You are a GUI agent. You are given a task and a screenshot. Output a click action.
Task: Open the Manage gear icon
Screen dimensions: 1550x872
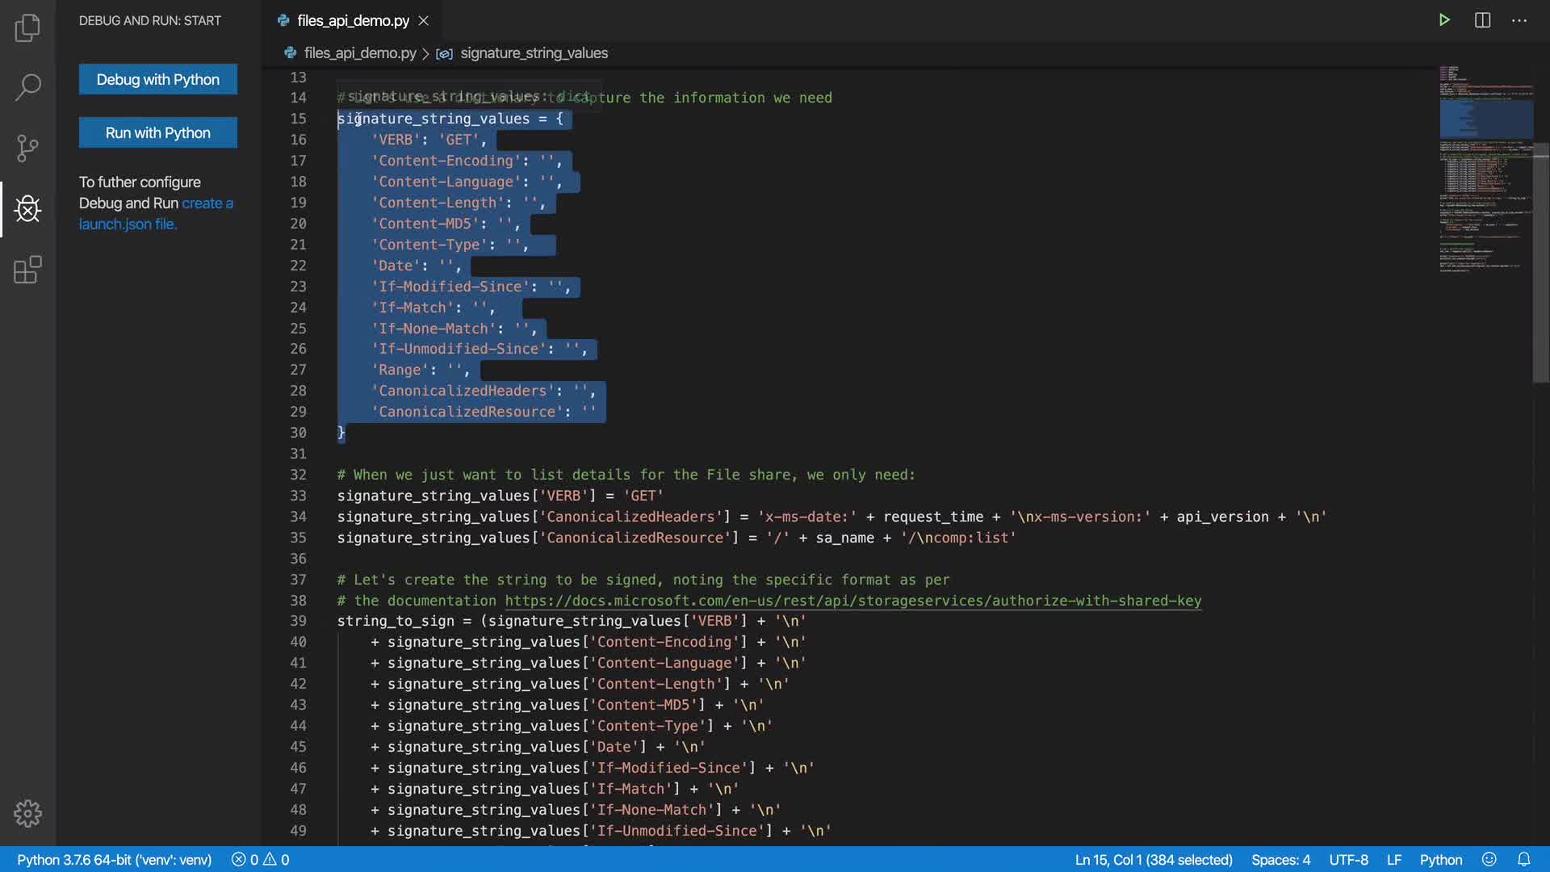click(x=27, y=813)
